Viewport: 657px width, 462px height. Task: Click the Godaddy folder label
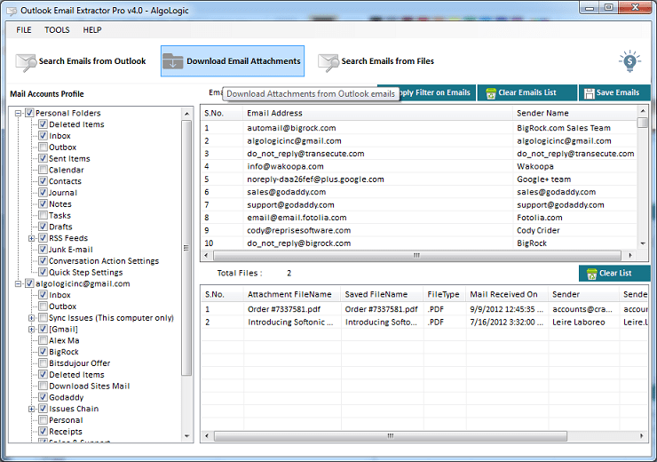pyautogui.click(x=67, y=397)
